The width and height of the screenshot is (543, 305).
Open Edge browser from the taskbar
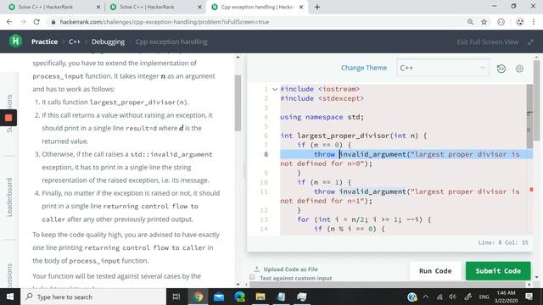239,297
